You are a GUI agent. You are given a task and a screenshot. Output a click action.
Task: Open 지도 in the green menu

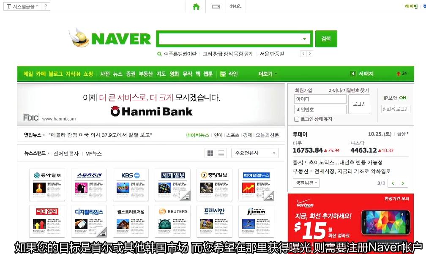pyautogui.click(x=161, y=74)
